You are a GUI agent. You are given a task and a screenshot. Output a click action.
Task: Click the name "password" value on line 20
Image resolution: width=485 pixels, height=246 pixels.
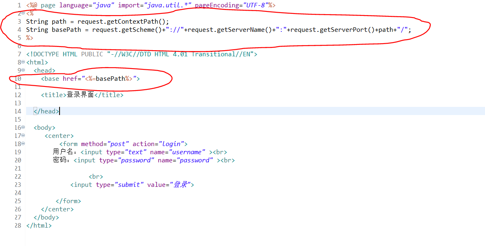195,160
